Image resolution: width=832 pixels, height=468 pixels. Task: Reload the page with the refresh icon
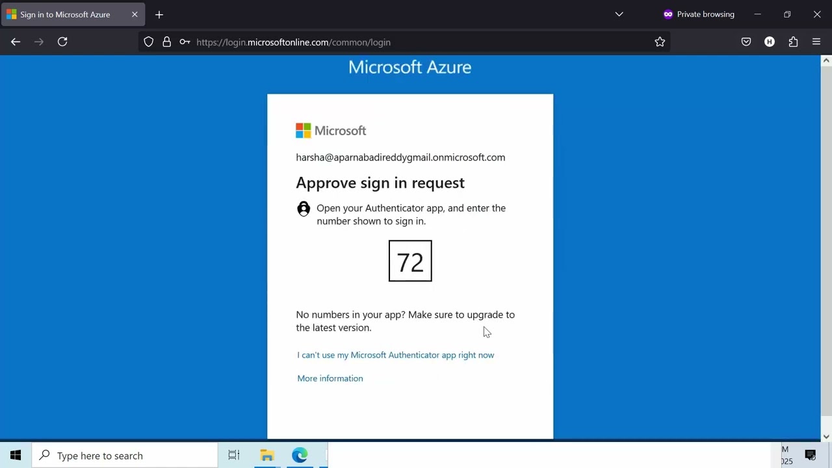[62, 42]
